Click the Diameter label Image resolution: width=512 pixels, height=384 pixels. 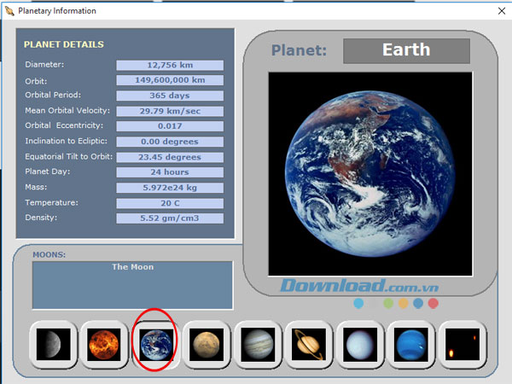point(44,64)
